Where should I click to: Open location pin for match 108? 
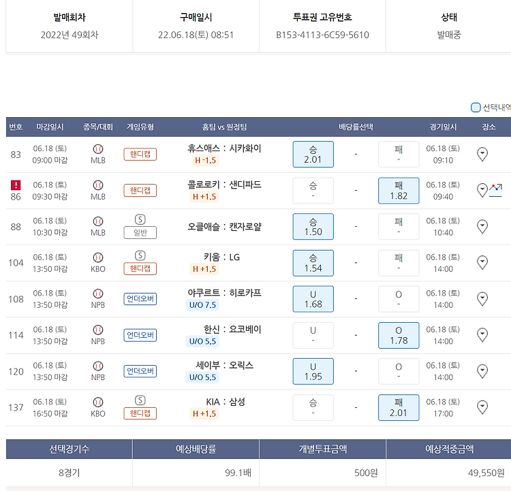pos(482,299)
